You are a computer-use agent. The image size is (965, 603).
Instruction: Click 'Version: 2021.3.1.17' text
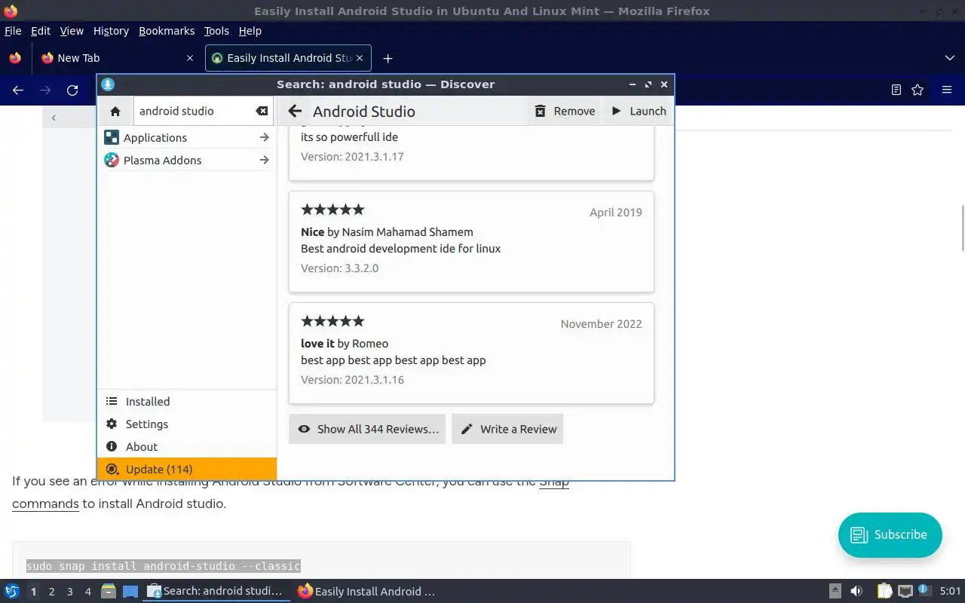point(352,156)
